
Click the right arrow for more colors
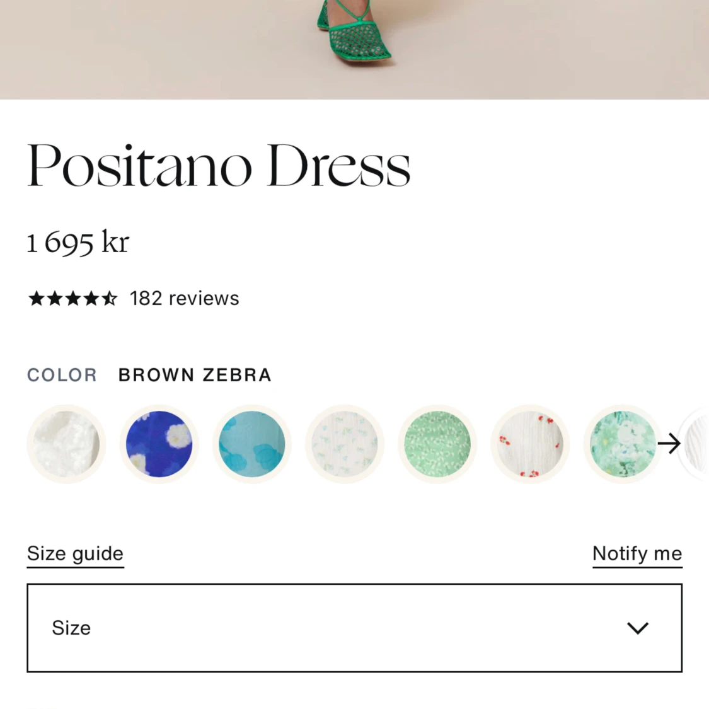click(669, 444)
